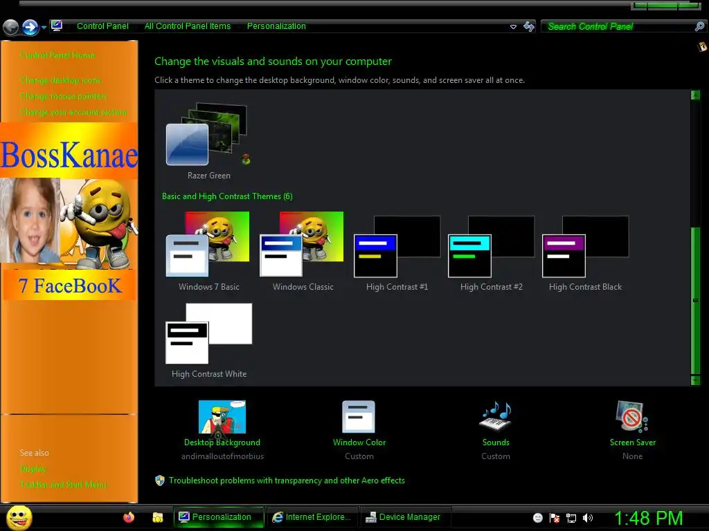The height and width of the screenshot is (531, 709).
Task: Open network tray icon
Action: [x=571, y=519]
